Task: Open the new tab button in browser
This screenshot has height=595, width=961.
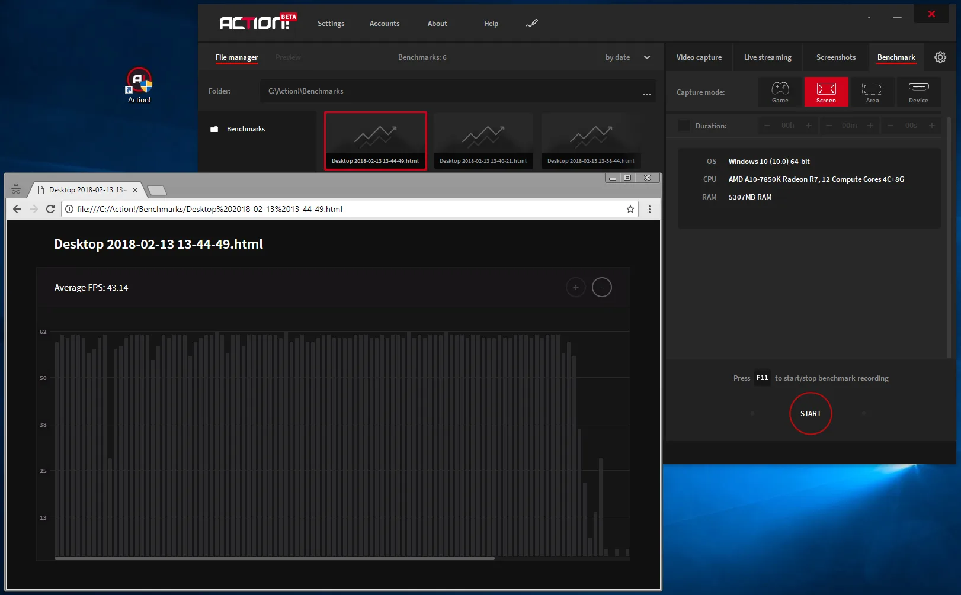Action: 156,190
